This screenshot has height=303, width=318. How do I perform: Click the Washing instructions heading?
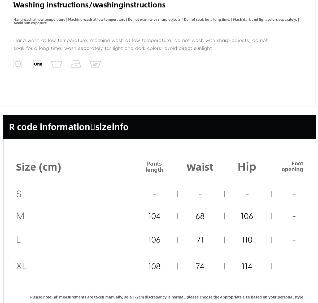pos(89,5)
